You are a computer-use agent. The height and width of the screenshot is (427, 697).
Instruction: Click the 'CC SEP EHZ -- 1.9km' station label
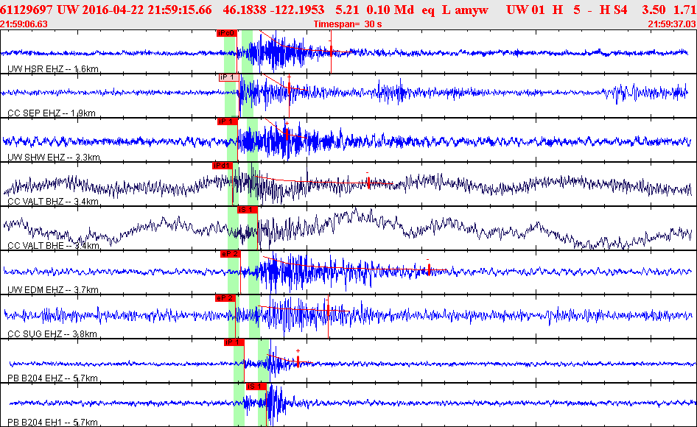[x=52, y=113]
